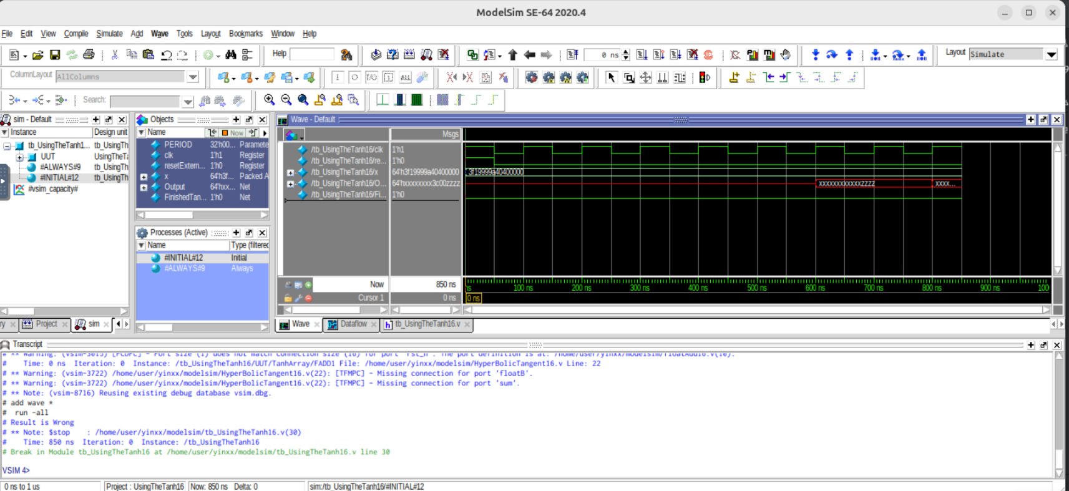Click the Zoom In magnifier icon
This screenshot has width=1069, height=491.
tap(270, 100)
